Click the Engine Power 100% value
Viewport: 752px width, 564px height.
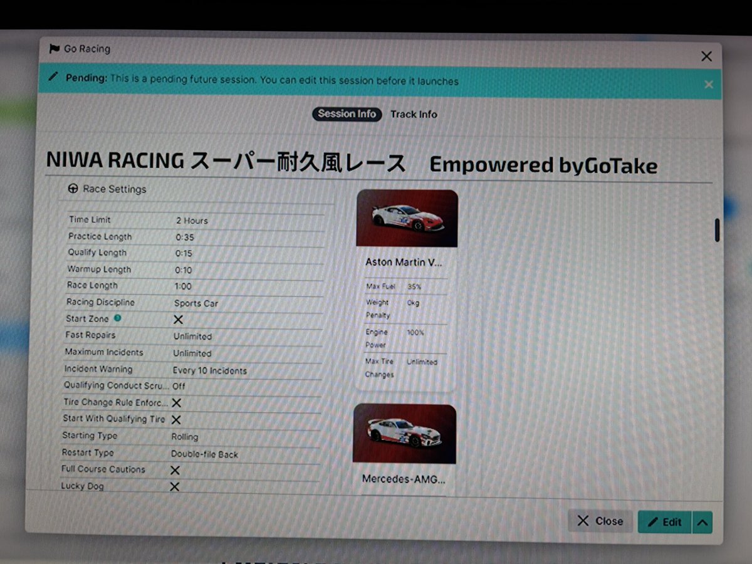pos(415,333)
